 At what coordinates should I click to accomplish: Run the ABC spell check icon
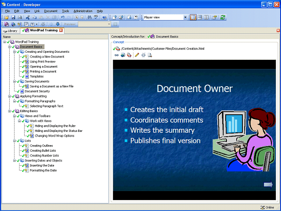click(x=96, y=18)
